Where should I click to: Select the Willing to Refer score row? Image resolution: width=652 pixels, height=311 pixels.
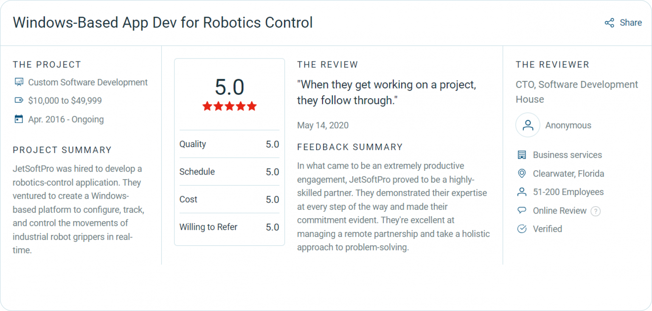(229, 227)
